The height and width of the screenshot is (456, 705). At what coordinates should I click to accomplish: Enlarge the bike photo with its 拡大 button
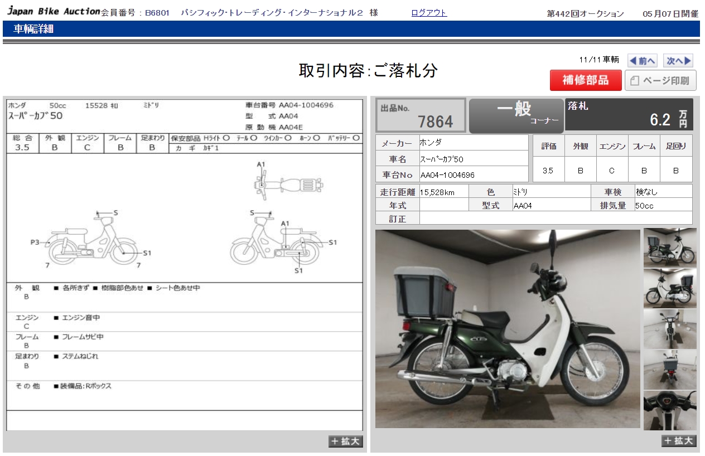679,440
